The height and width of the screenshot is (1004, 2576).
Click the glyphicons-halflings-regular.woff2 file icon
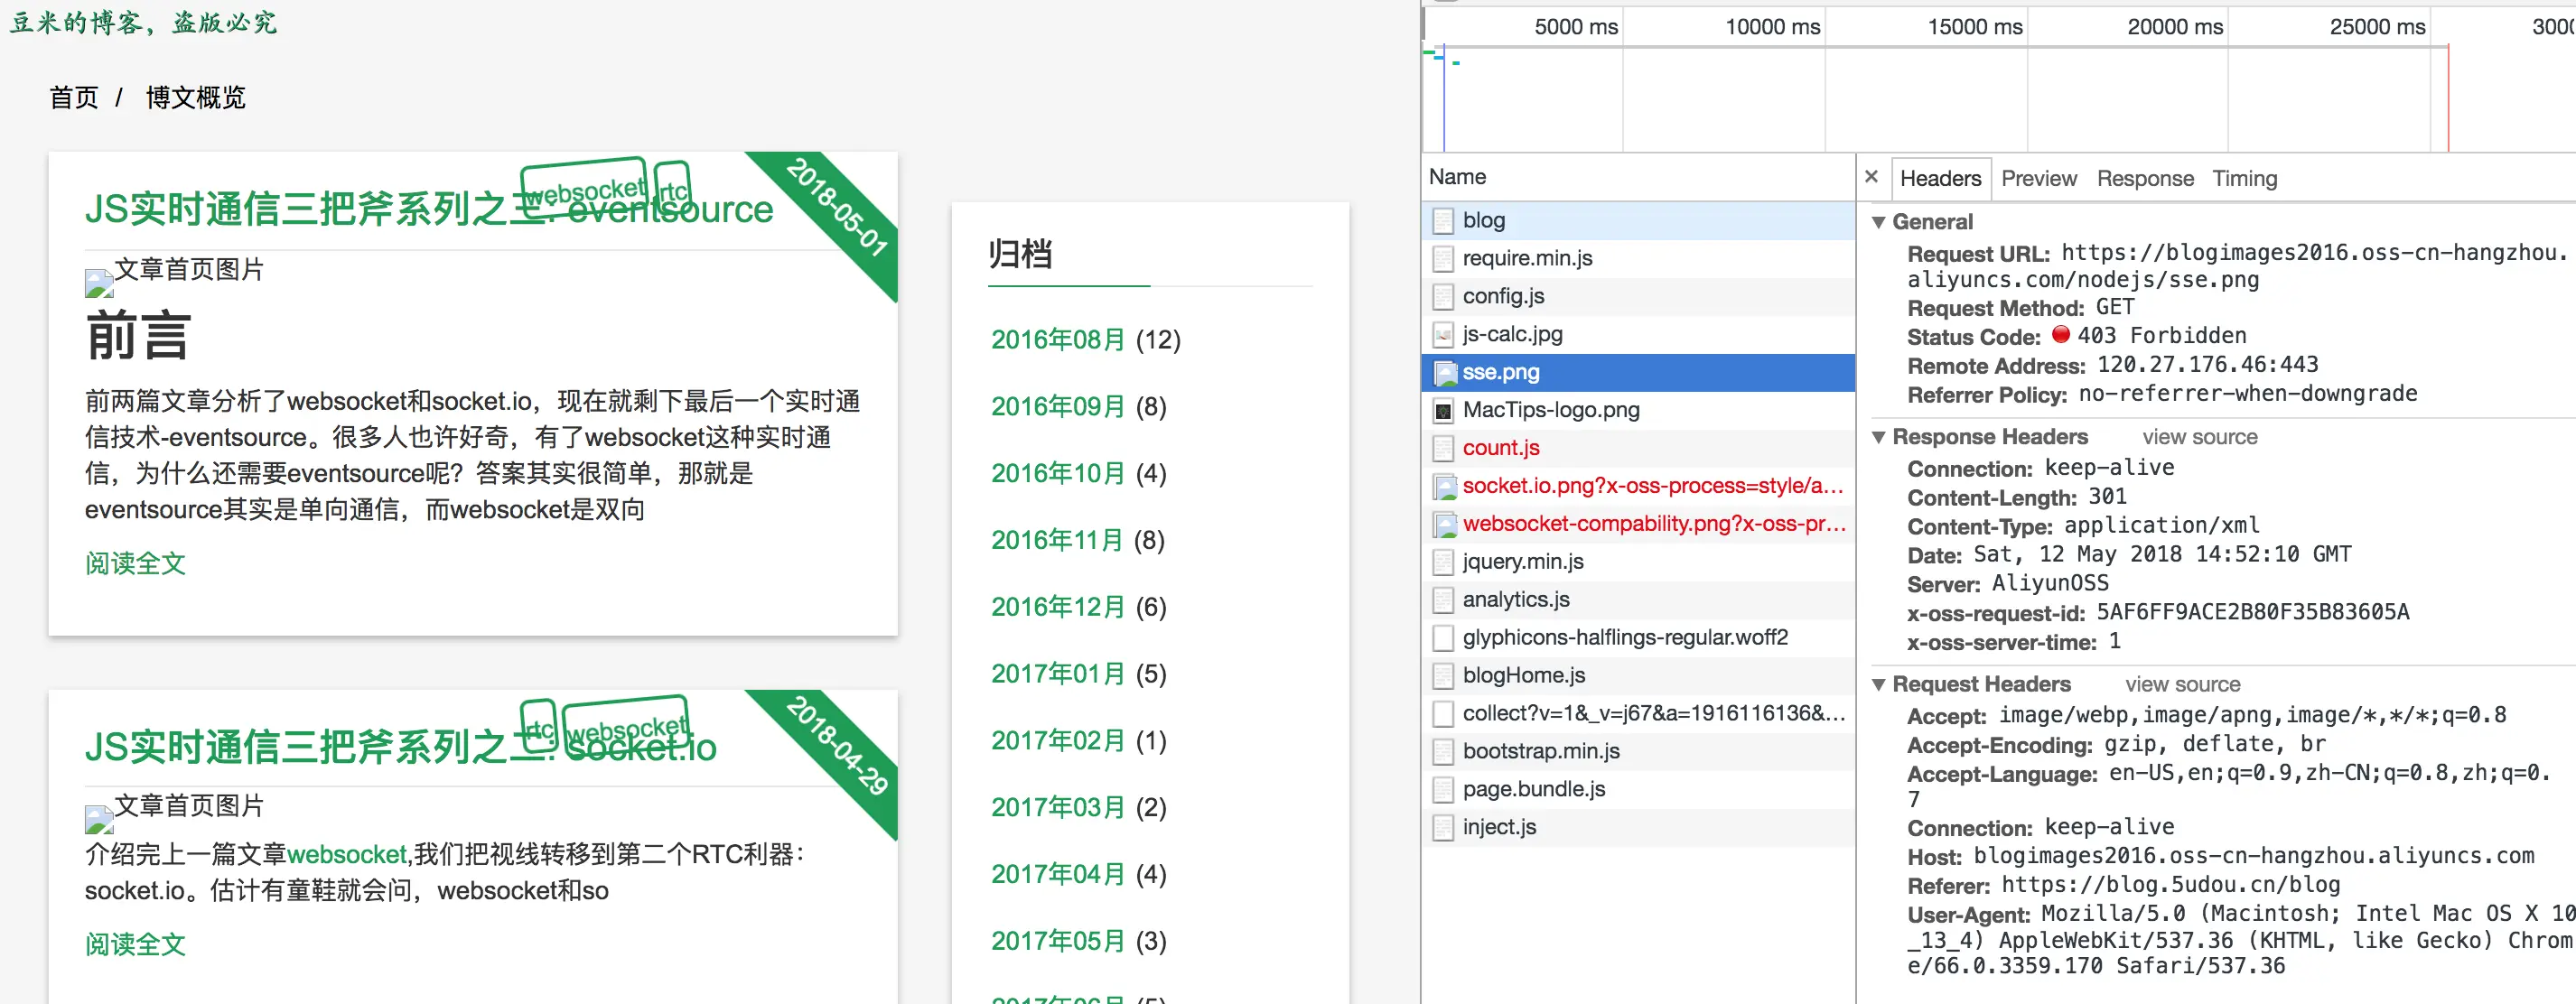(x=1443, y=638)
